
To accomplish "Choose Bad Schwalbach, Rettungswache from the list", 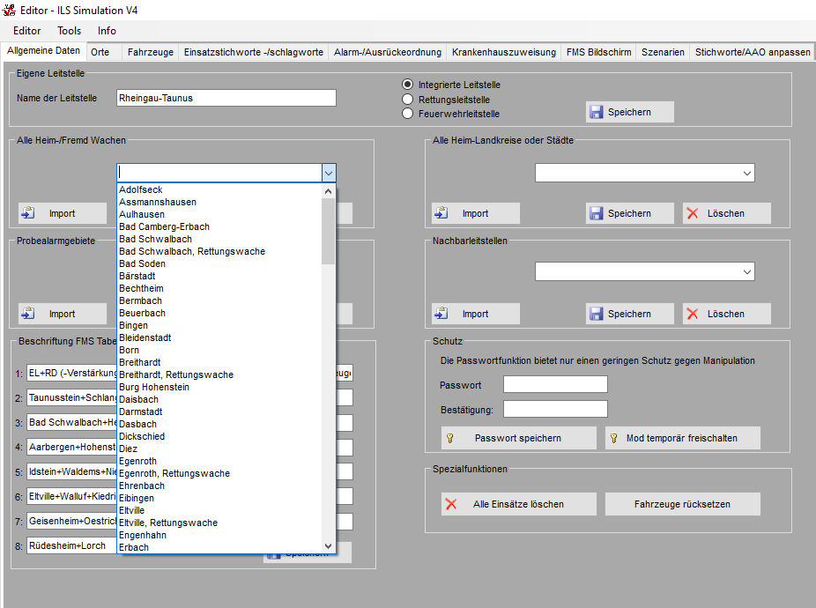I will click(x=192, y=251).
